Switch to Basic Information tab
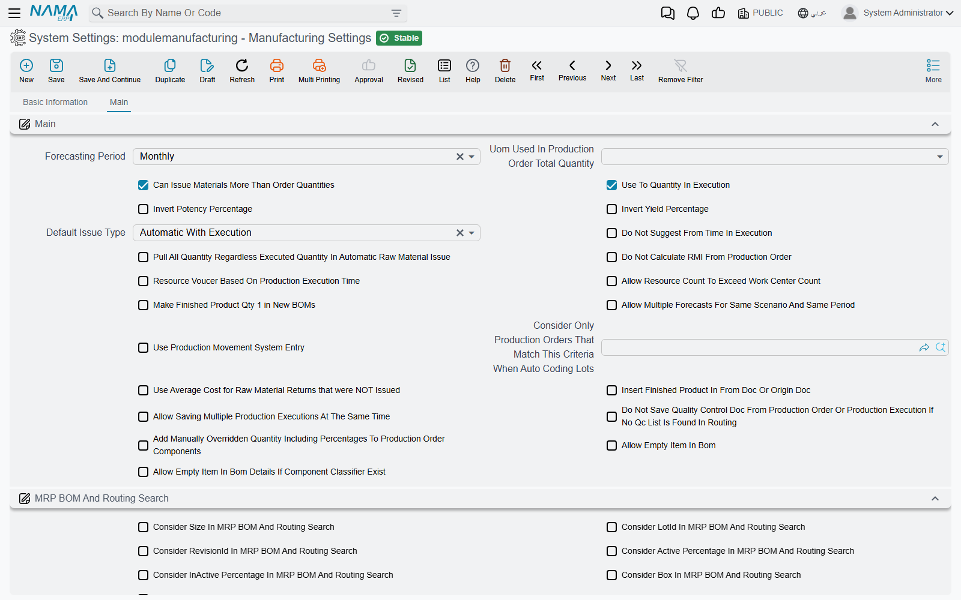 coord(55,102)
